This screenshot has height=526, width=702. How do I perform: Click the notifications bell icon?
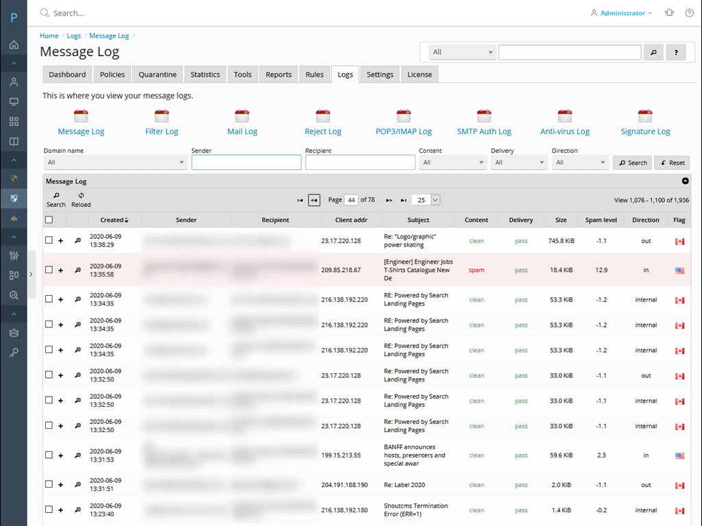(669, 13)
